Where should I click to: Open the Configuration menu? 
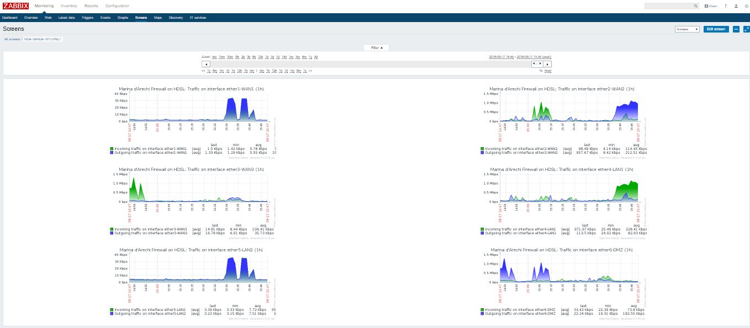[x=117, y=6]
